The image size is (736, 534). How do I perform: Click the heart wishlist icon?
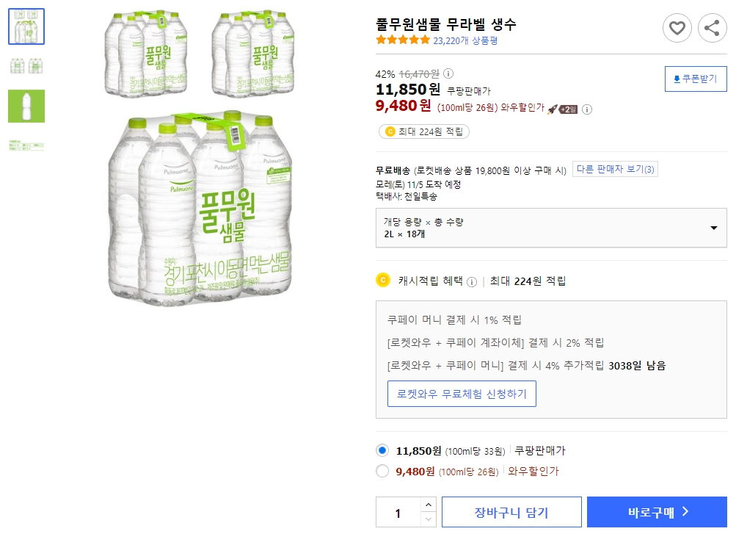click(677, 28)
